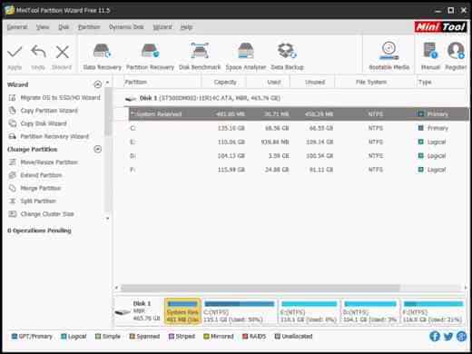Click the Disk 1 MBR label in disk map
Image resolution: width=472 pixels, height=354 pixels.
click(139, 311)
